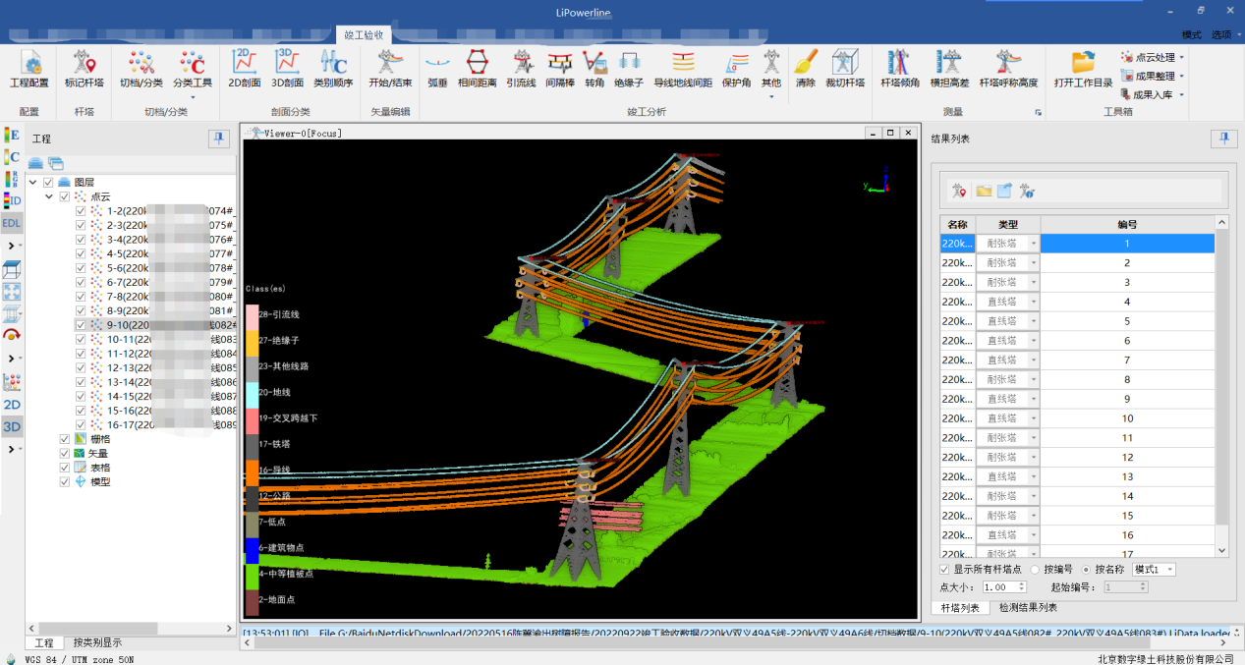Open the 成果整理 dropdown
Screen dimensions: 1245x665
(1181, 77)
